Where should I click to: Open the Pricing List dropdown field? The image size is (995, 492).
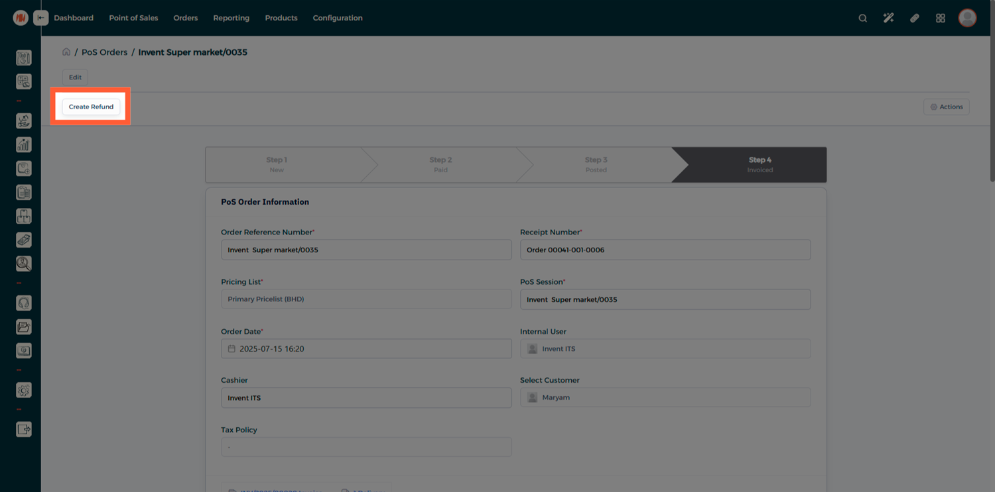coord(366,299)
